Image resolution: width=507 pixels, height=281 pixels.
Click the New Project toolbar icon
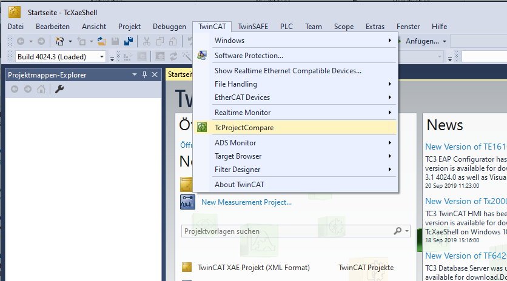[60, 41]
